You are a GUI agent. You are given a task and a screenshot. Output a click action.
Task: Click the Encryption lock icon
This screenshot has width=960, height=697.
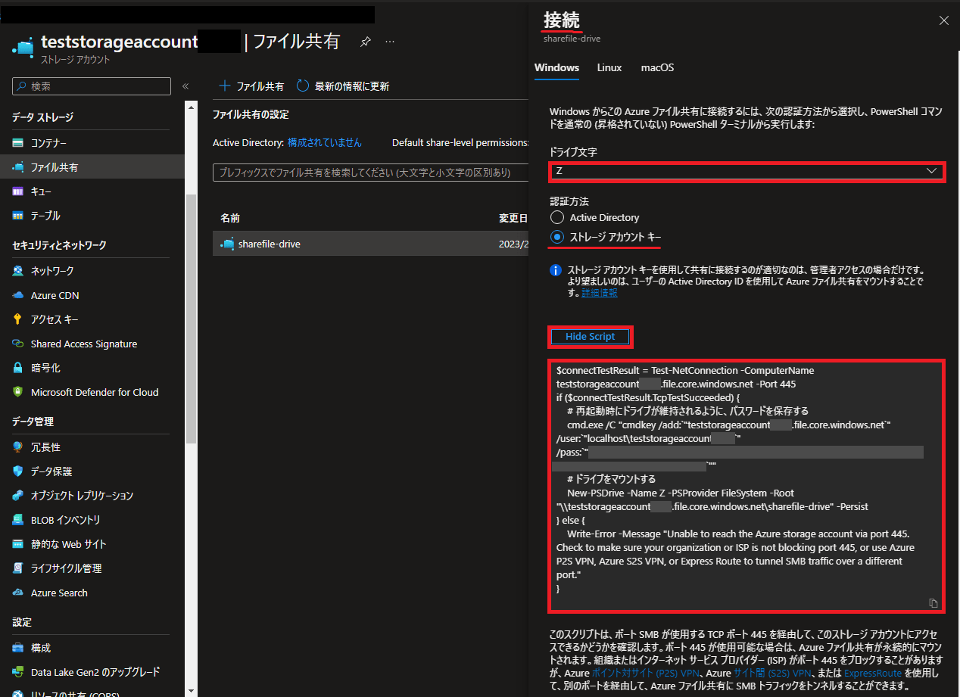point(18,368)
